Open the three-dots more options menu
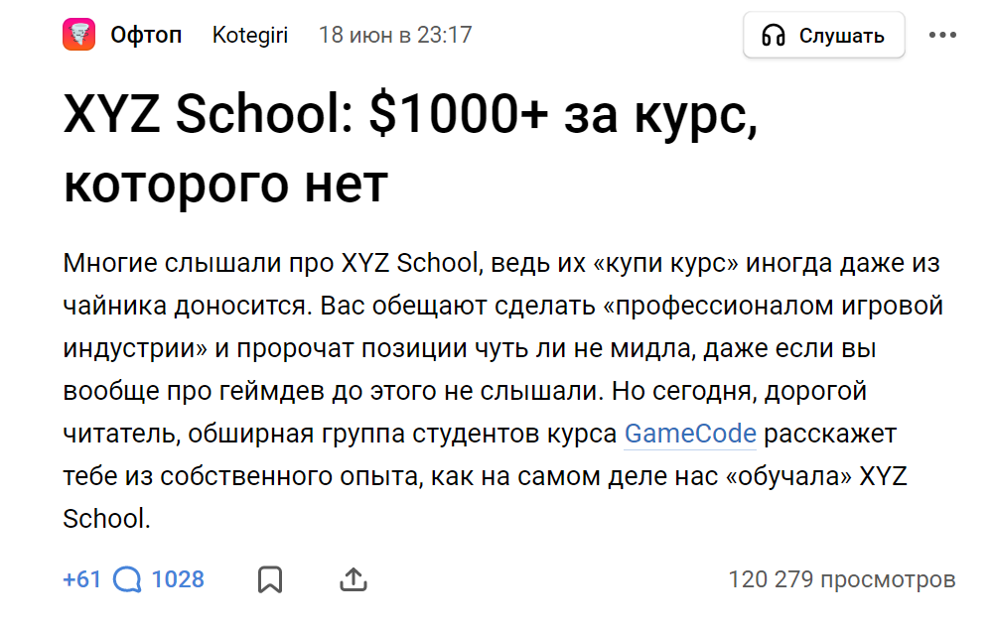The width and height of the screenshot is (993, 628). (x=942, y=36)
